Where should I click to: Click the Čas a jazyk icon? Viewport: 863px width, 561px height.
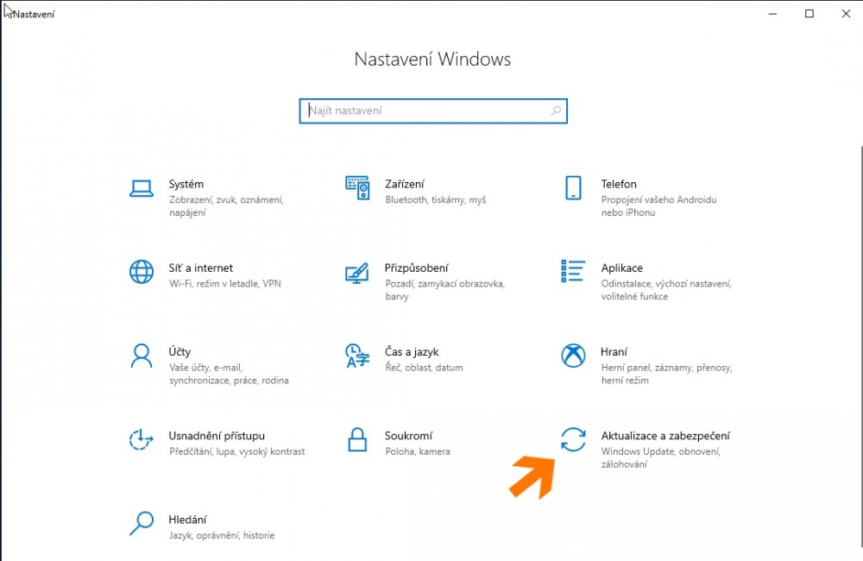[x=357, y=356]
